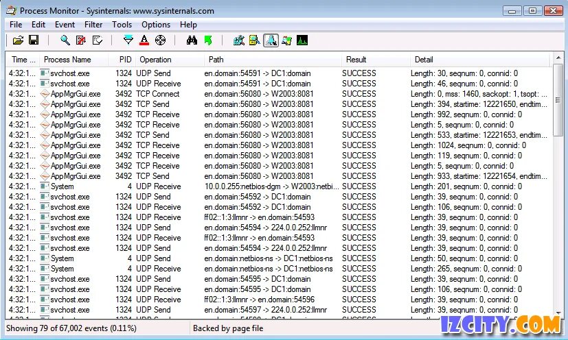
Task: Toggle event capture with magnifier icon
Action: (x=65, y=40)
